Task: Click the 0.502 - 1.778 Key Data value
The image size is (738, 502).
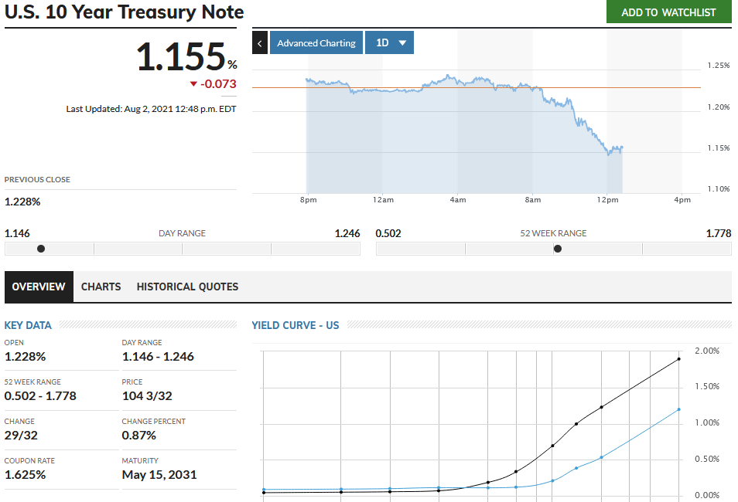Action: click(x=40, y=396)
